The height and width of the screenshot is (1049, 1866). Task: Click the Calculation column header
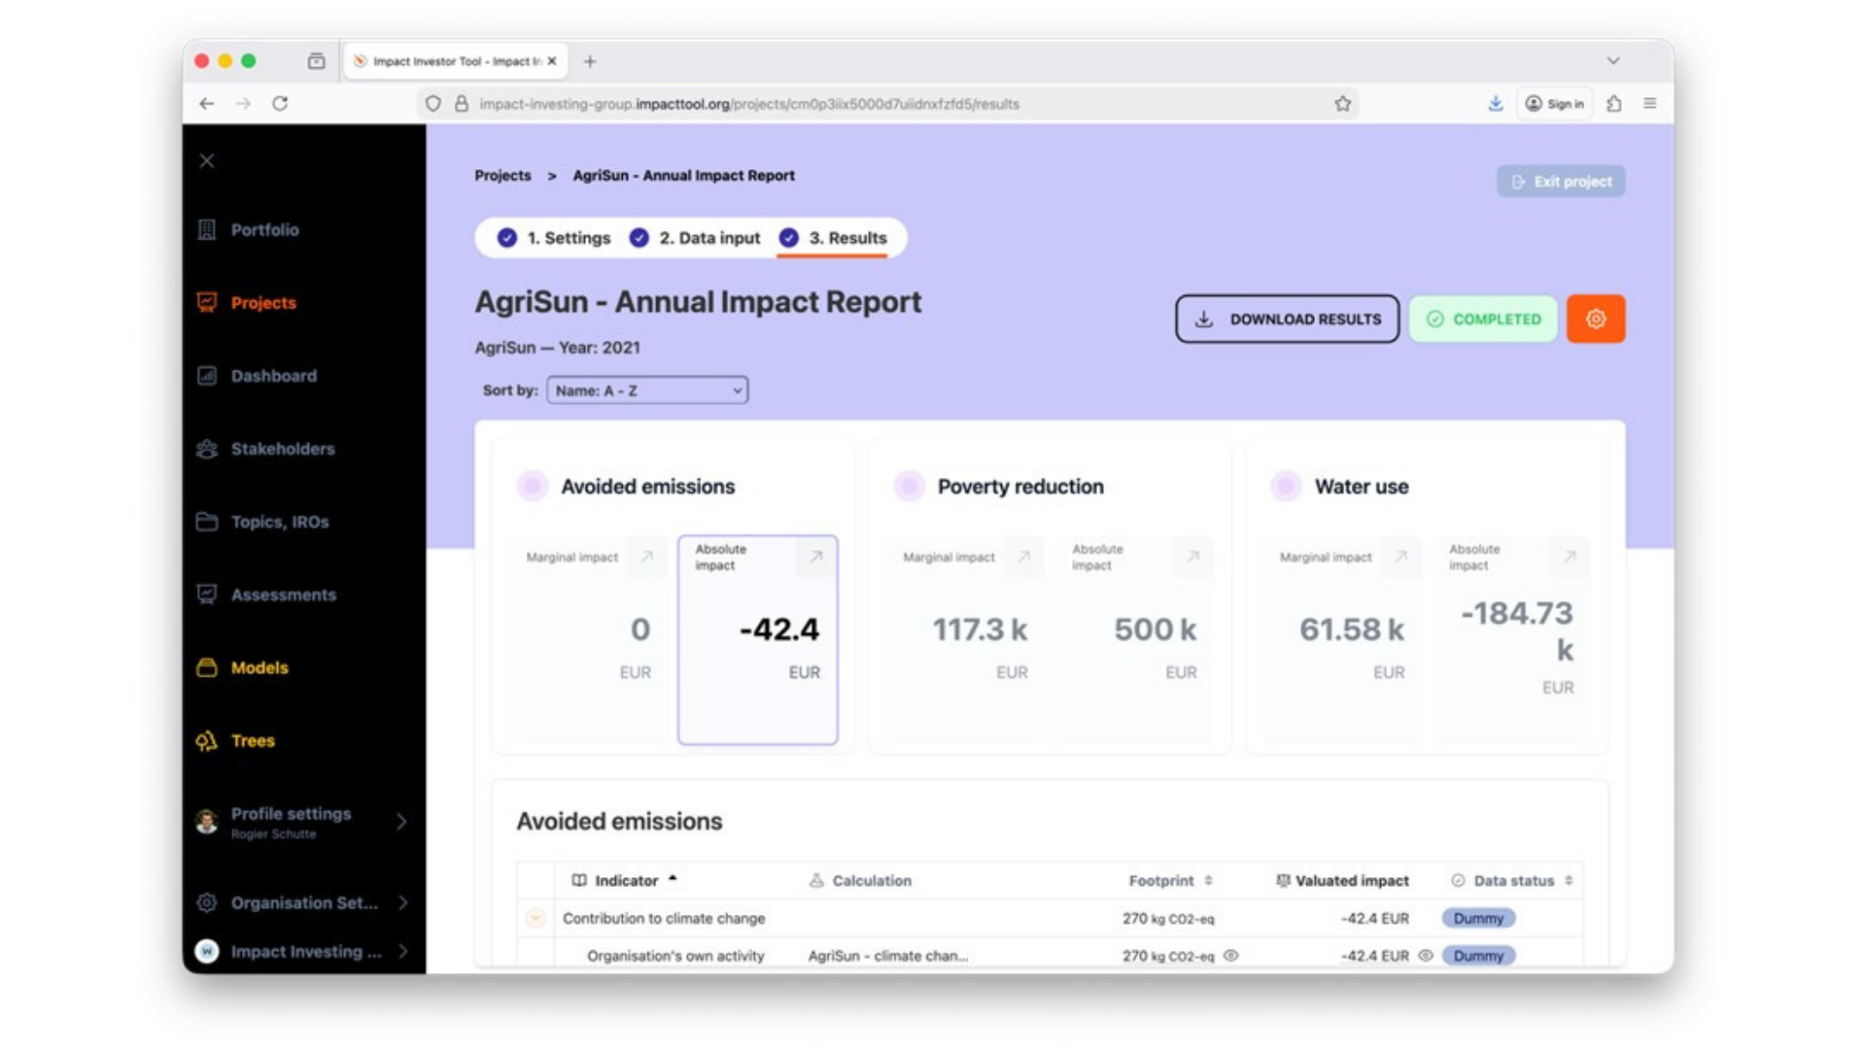tap(860, 881)
